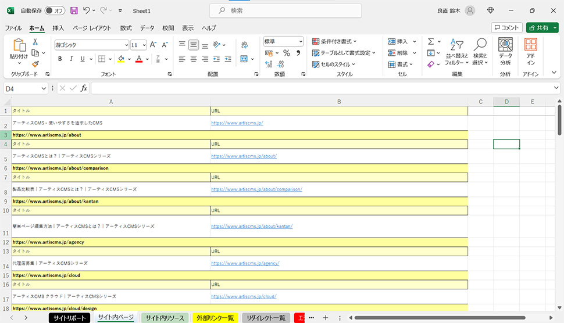Open the number format dropdown
The width and height of the screenshot is (564, 323).
click(301, 42)
